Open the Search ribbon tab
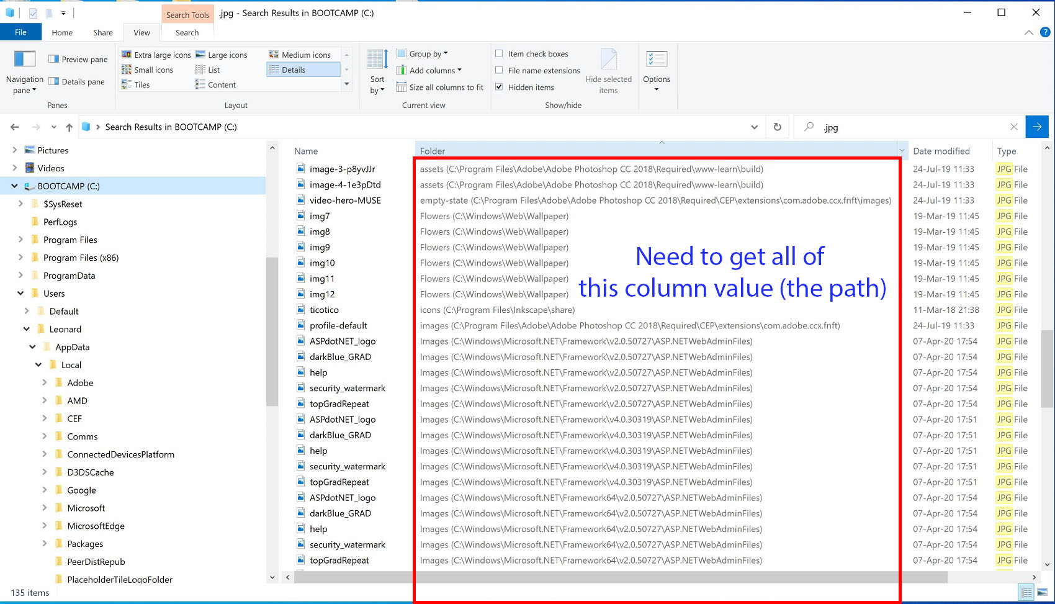1055x604 pixels. pyautogui.click(x=187, y=32)
